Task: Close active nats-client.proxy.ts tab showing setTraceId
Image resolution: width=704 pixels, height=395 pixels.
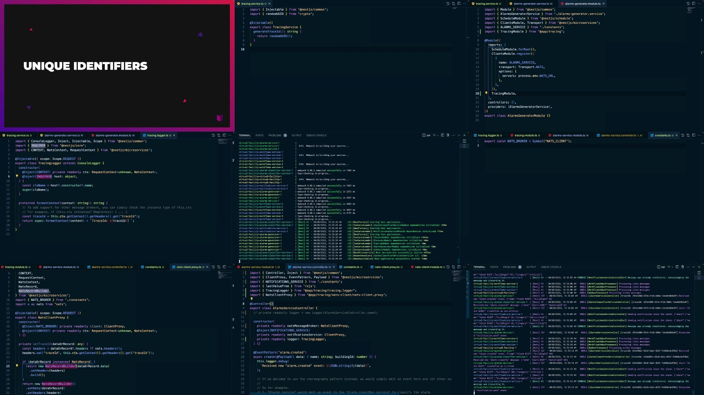Action: (x=208, y=267)
